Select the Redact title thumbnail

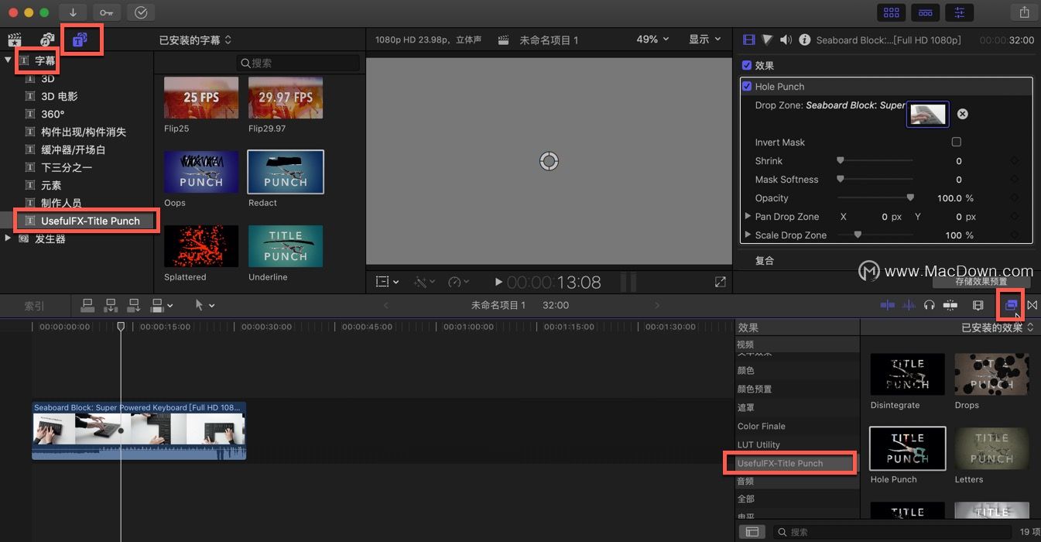[286, 172]
